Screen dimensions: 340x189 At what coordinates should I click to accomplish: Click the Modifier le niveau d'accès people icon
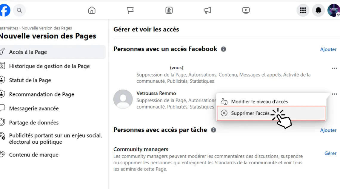click(224, 101)
